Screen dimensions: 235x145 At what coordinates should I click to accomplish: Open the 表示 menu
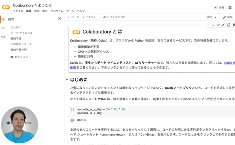pos(37,11)
